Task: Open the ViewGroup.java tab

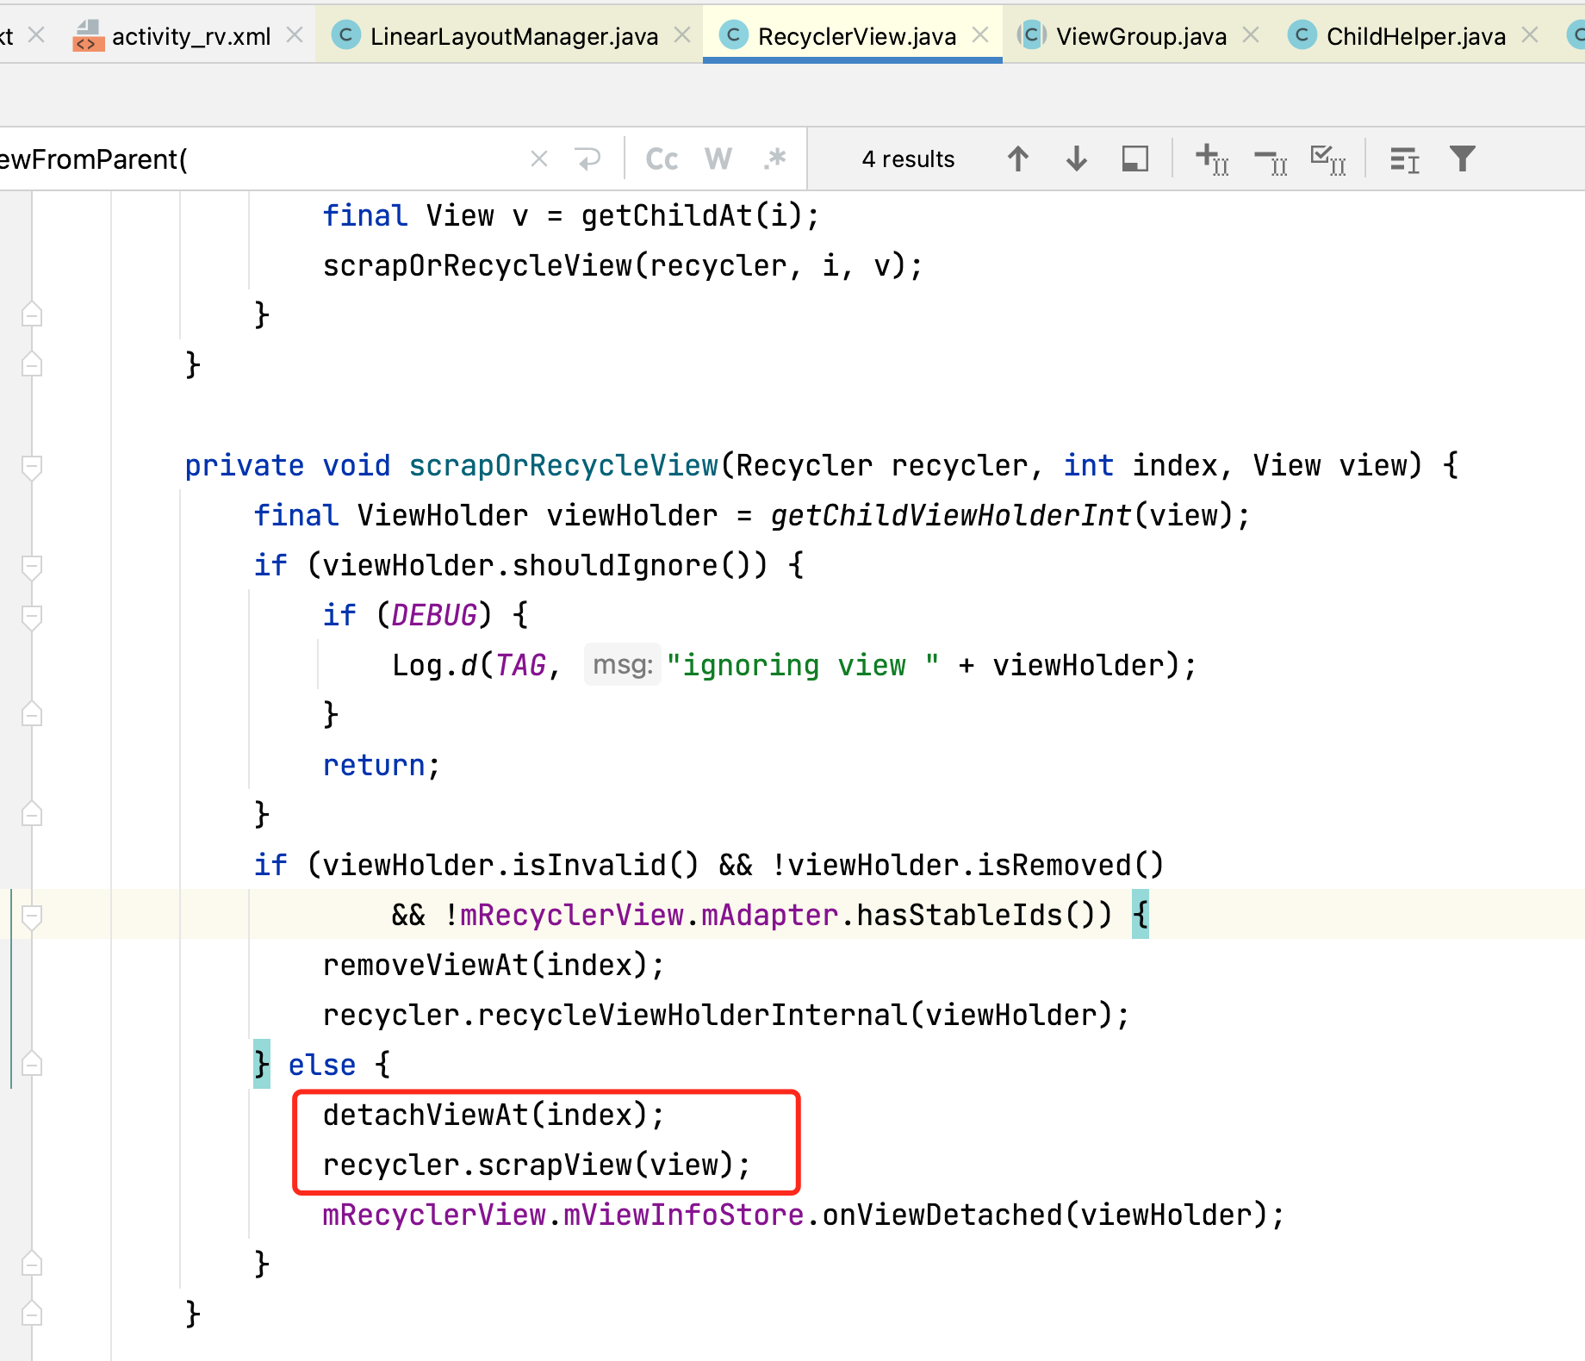Action: coord(1141,36)
